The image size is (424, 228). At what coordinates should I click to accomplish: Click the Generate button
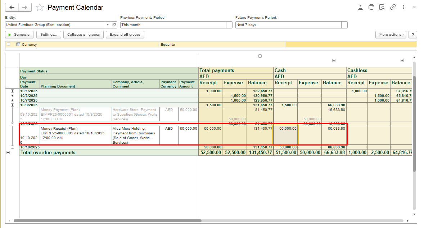pos(19,35)
